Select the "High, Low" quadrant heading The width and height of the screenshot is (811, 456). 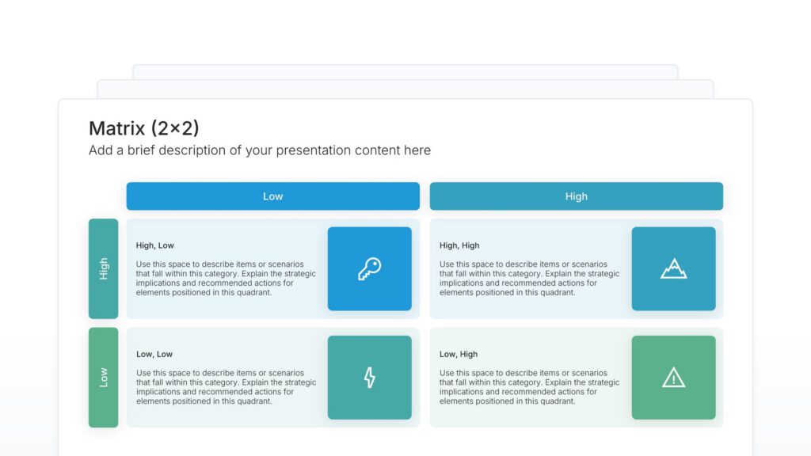(154, 245)
